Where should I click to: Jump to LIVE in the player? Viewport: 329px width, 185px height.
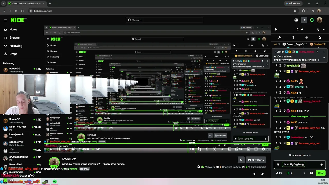click(96, 149)
